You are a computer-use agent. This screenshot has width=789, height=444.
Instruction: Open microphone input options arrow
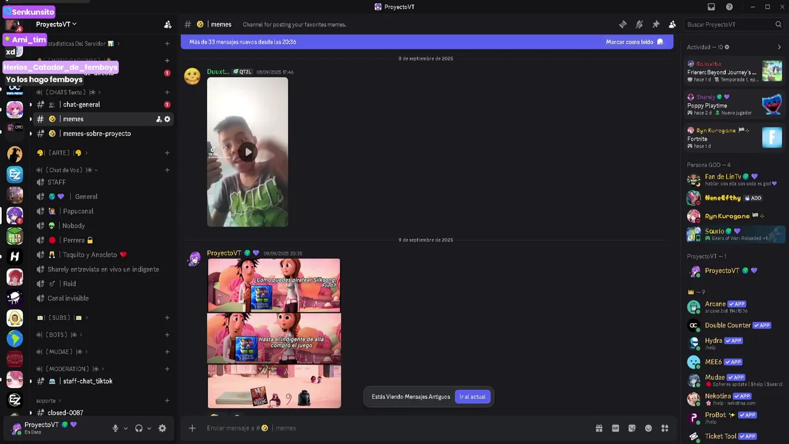pyautogui.click(x=126, y=429)
